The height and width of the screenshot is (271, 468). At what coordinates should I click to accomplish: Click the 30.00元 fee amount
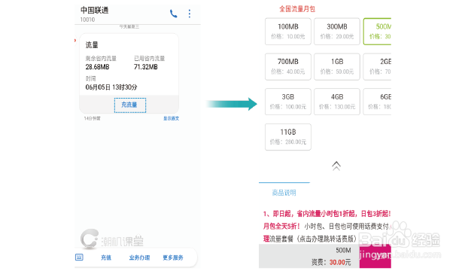[340, 262]
